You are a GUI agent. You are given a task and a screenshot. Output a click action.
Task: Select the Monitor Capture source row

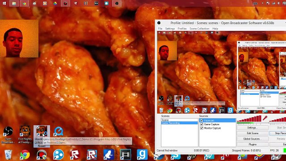pyautogui.click(x=218, y=128)
